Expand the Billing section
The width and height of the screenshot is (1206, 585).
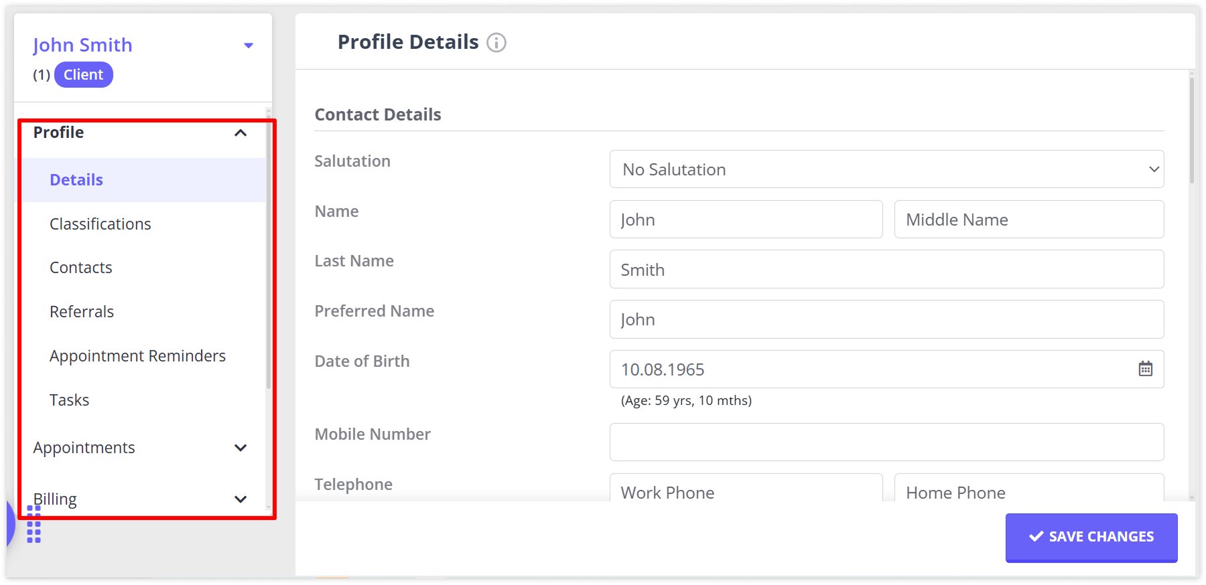(x=241, y=499)
